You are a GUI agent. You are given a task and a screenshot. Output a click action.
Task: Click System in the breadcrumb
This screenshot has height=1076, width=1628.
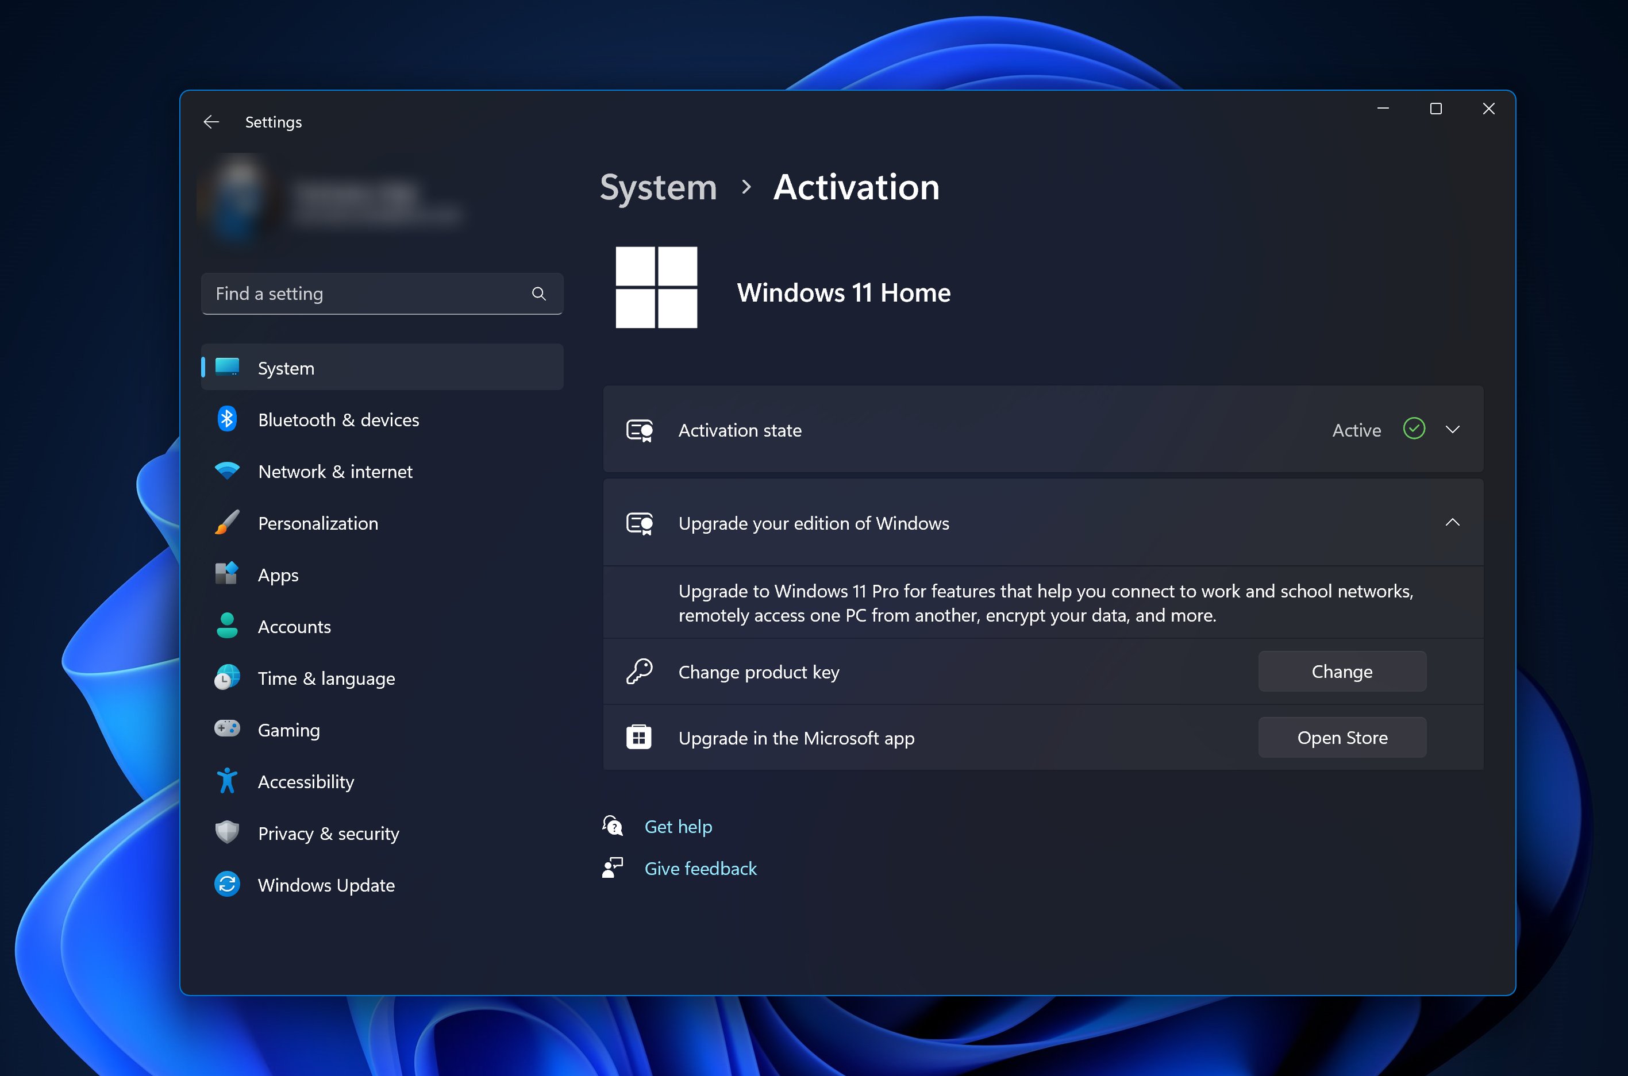pyautogui.click(x=658, y=187)
